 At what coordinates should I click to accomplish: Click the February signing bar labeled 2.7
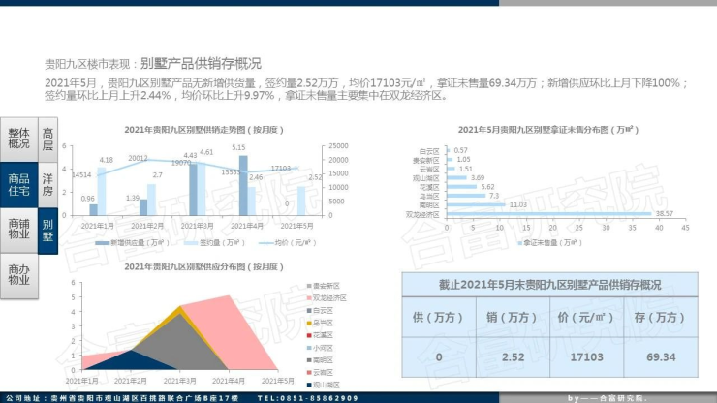pos(151,200)
